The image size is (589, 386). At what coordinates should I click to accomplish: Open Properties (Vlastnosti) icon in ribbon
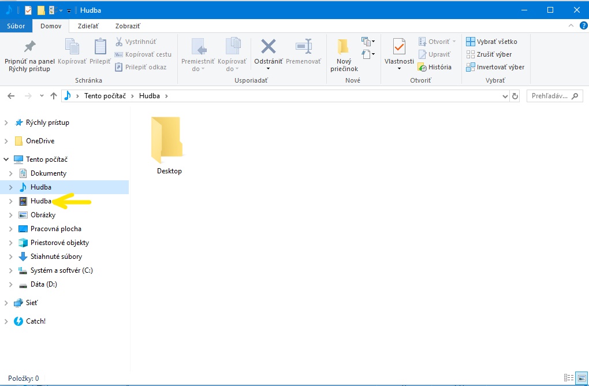[x=399, y=47]
